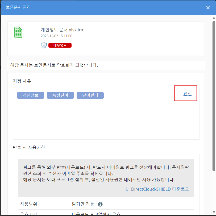Open 편집 to edit designation reasons
Viewport: 216px width, 216px height.
coord(187,94)
